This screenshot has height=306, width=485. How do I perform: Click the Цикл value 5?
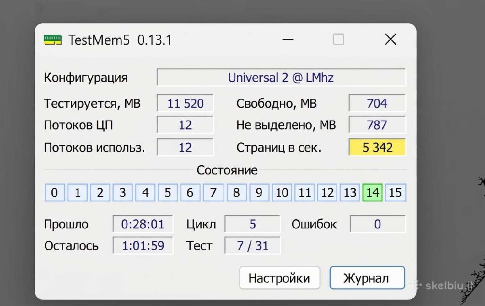tap(253, 224)
